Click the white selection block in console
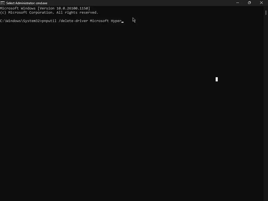The width and height of the screenshot is (268, 201). (x=217, y=79)
